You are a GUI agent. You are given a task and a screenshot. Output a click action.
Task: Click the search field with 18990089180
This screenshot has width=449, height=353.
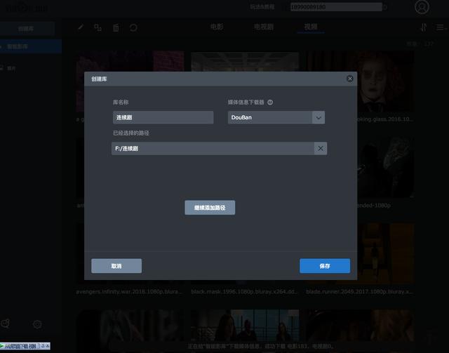click(x=336, y=7)
